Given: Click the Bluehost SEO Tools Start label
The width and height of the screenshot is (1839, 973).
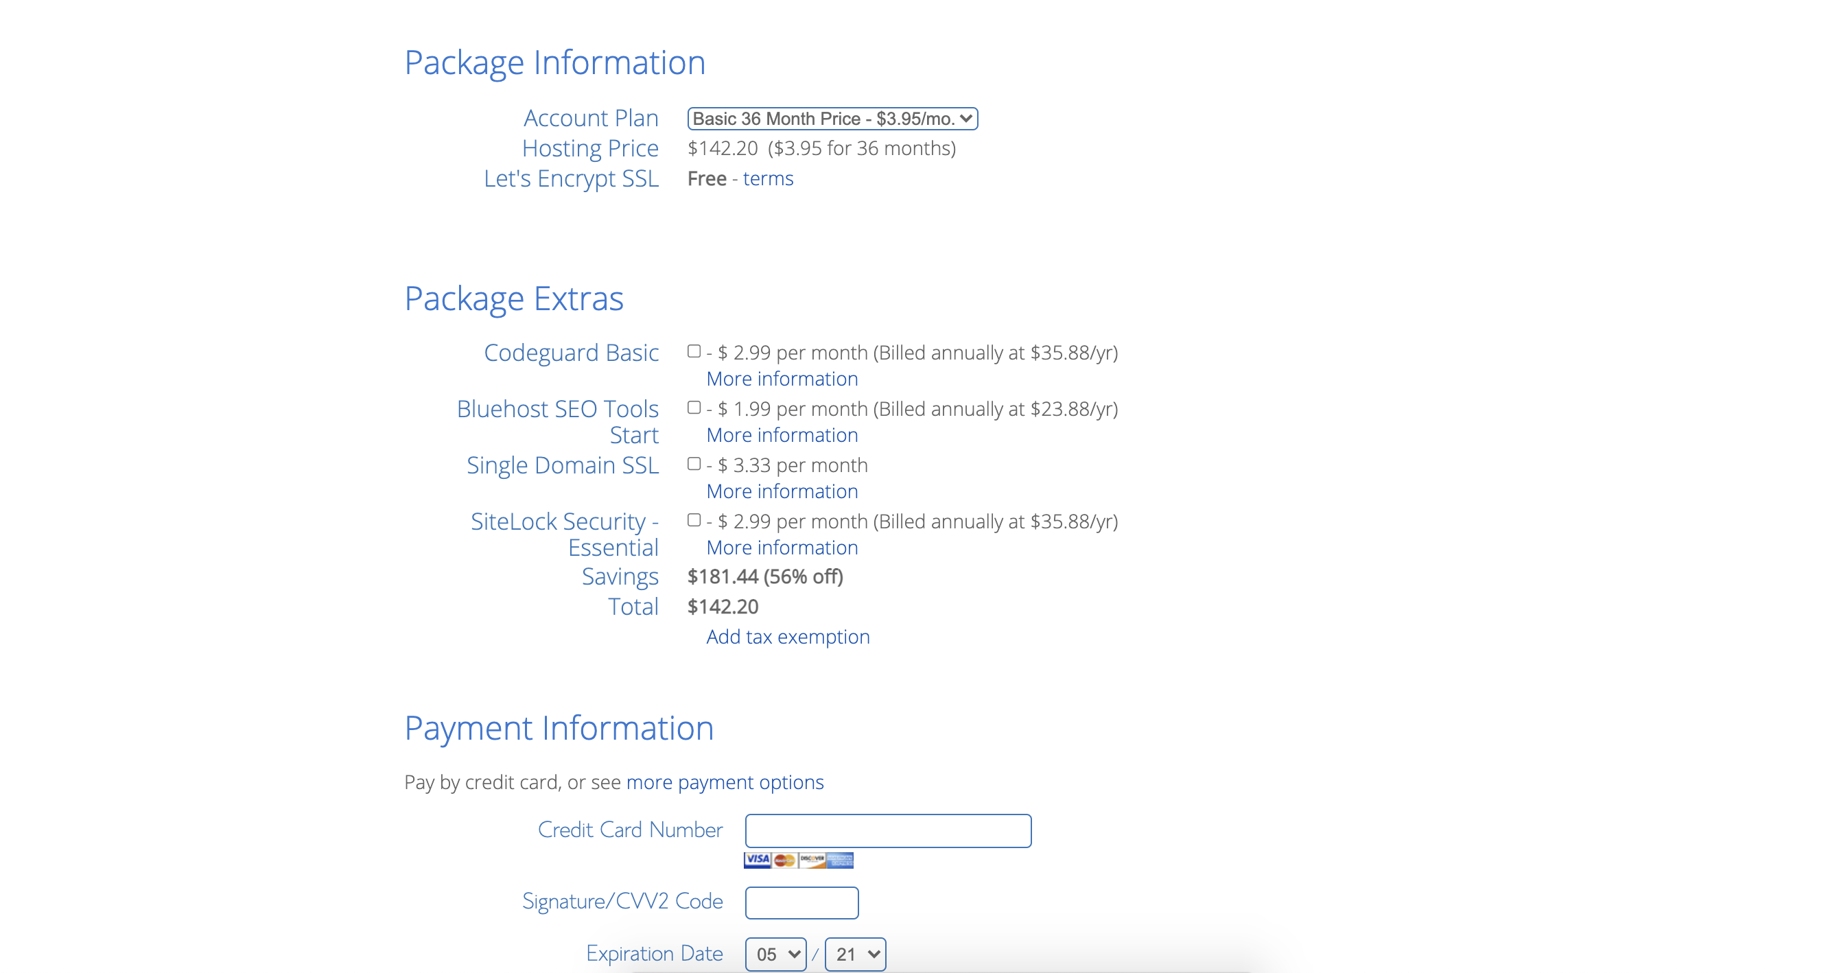Looking at the screenshot, I should [x=558, y=422].
